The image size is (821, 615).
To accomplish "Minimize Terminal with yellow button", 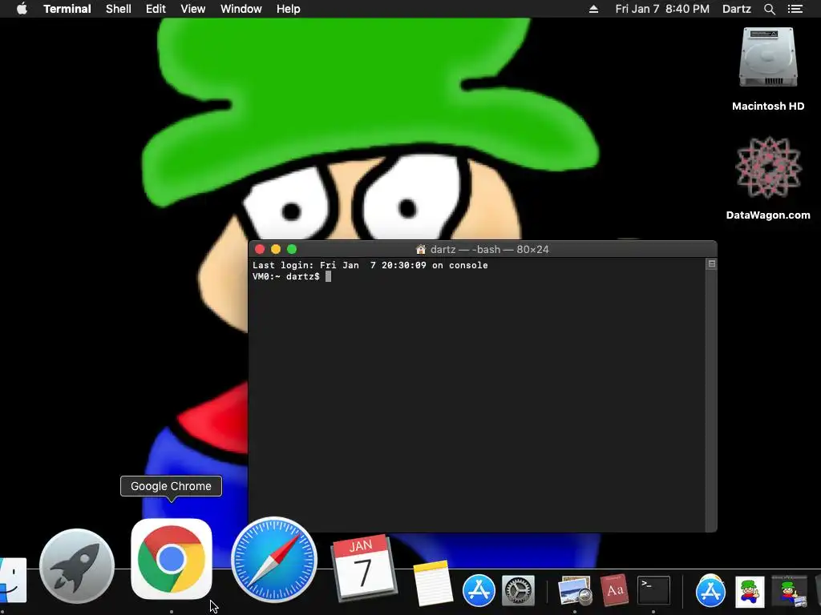I will click(x=276, y=250).
